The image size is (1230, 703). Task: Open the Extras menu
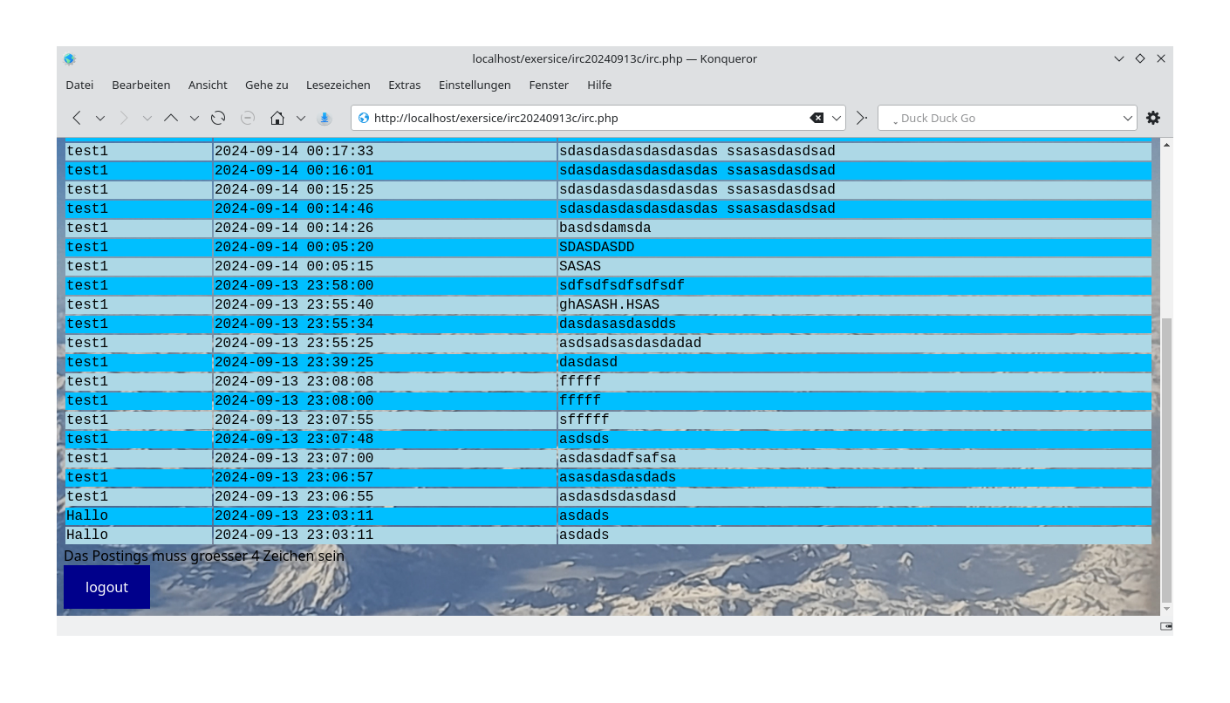tap(404, 85)
